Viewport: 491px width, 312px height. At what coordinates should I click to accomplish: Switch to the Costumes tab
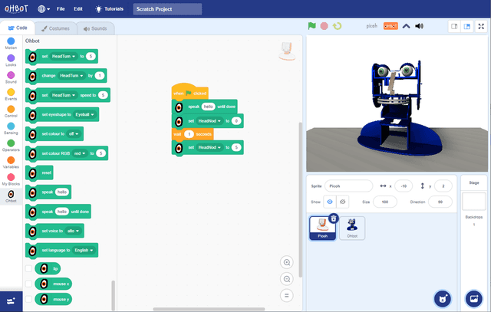56,28
